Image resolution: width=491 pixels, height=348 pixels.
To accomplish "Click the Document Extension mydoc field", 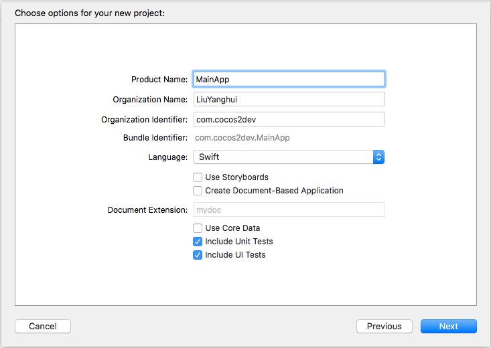I will 289,209.
